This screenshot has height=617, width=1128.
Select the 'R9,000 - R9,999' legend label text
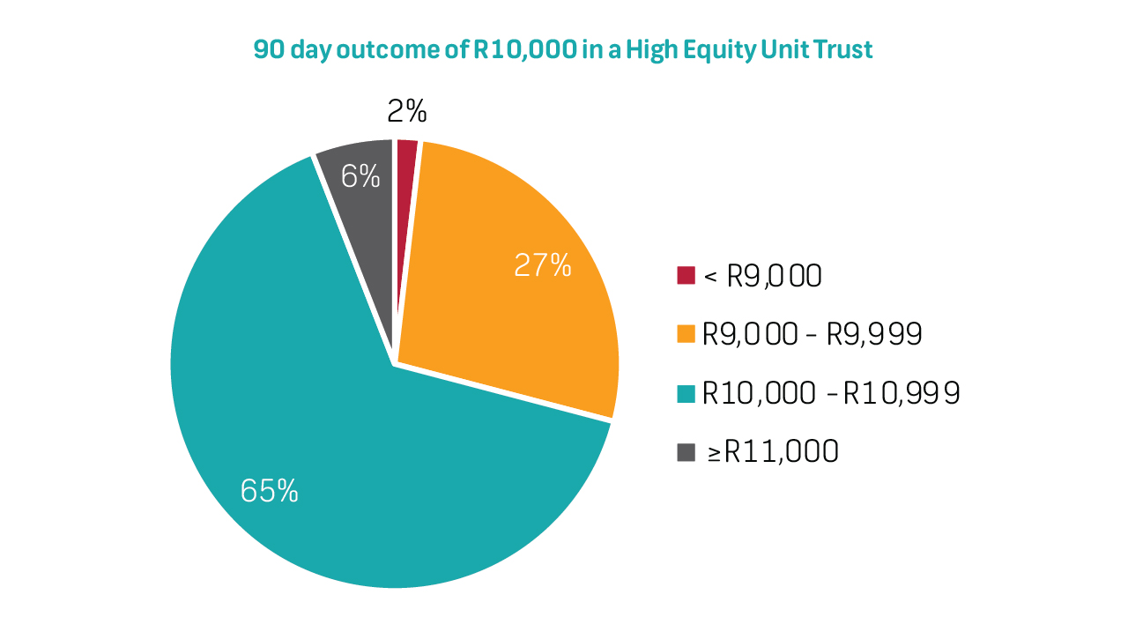tap(812, 334)
